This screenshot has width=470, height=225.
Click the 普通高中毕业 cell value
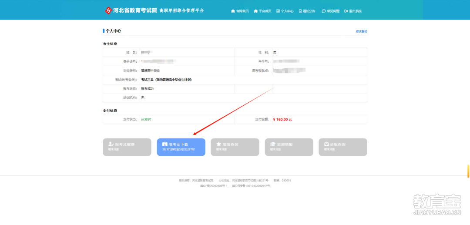click(x=151, y=71)
